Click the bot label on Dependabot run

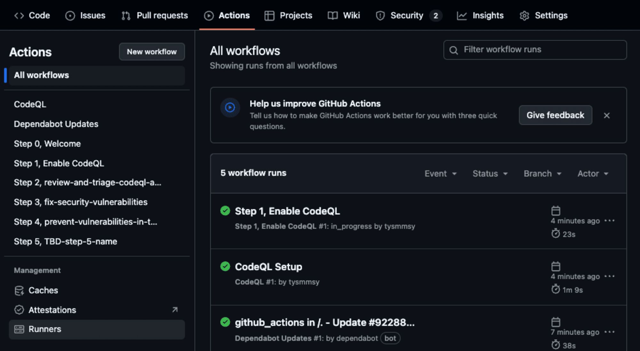(390, 338)
